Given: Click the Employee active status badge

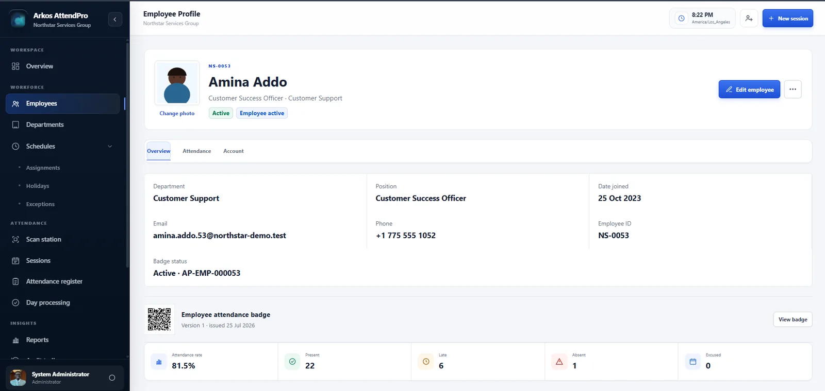Looking at the screenshot, I should click(262, 113).
